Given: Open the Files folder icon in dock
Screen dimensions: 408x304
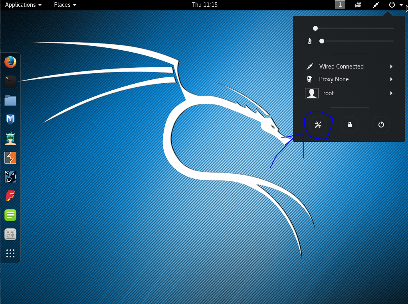Looking at the screenshot, I should pos(10,100).
